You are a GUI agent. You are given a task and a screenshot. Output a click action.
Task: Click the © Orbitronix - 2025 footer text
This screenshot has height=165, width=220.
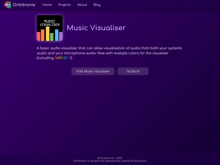pos(110,158)
